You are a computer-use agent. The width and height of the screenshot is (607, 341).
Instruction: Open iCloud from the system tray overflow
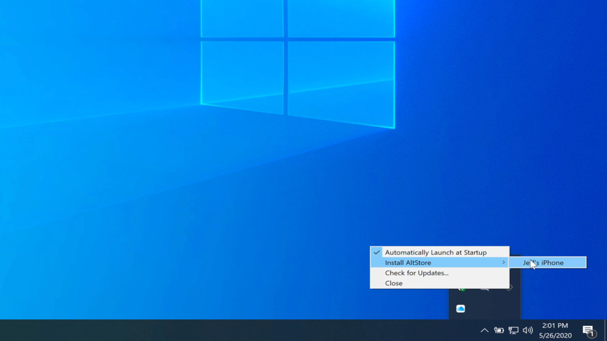[461, 308]
